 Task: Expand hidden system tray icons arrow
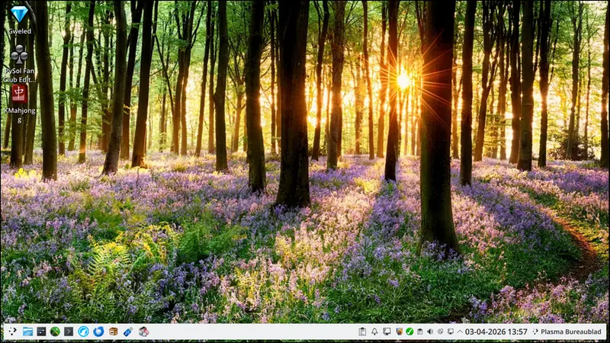click(x=460, y=332)
